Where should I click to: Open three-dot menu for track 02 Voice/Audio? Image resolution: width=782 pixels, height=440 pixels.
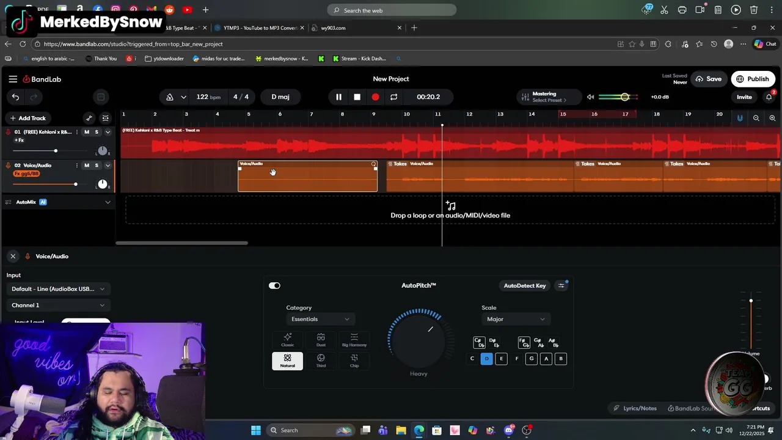click(77, 165)
